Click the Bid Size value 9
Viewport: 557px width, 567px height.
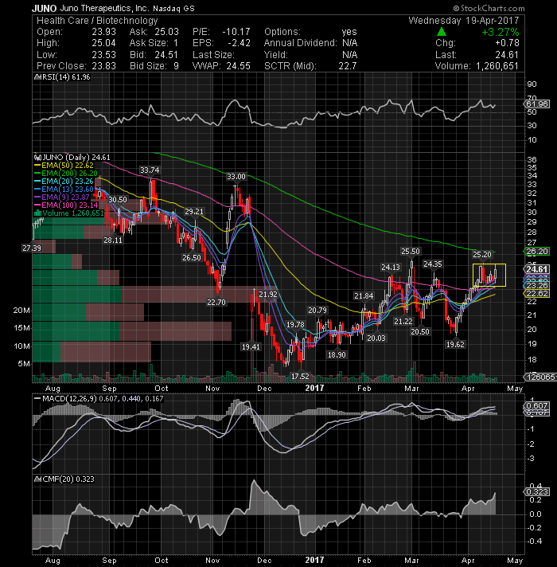click(x=176, y=66)
